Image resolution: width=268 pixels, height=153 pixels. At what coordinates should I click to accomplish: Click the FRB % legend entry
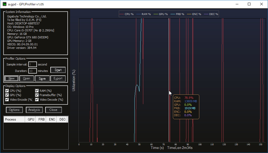(177, 14)
